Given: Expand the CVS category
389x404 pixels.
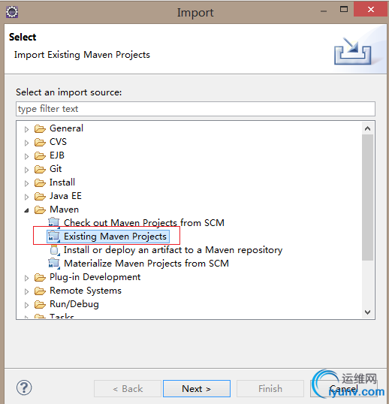Looking at the screenshot, I should coord(26,143).
